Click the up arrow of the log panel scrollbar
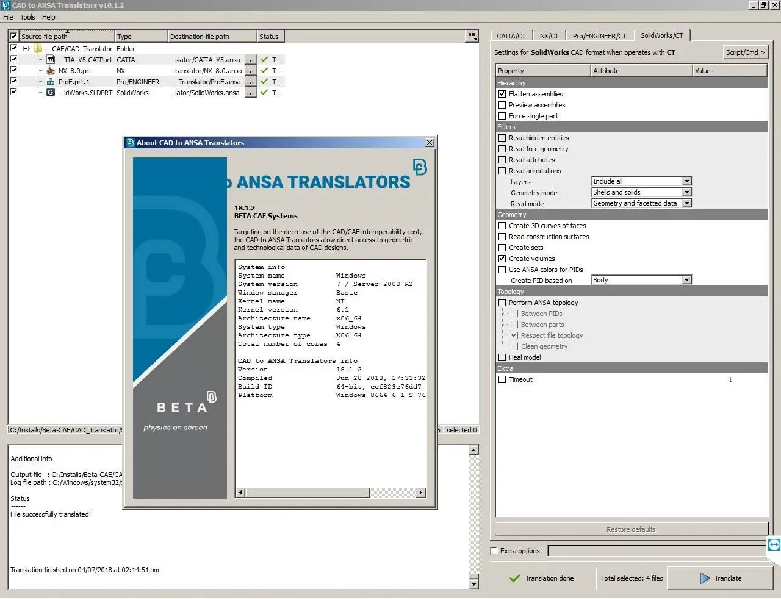 (474, 451)
